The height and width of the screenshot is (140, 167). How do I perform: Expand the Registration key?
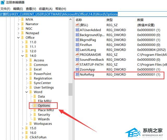click(27, 78)
